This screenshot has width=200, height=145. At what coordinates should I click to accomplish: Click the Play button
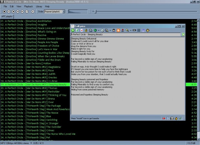[x=13, y=12]
